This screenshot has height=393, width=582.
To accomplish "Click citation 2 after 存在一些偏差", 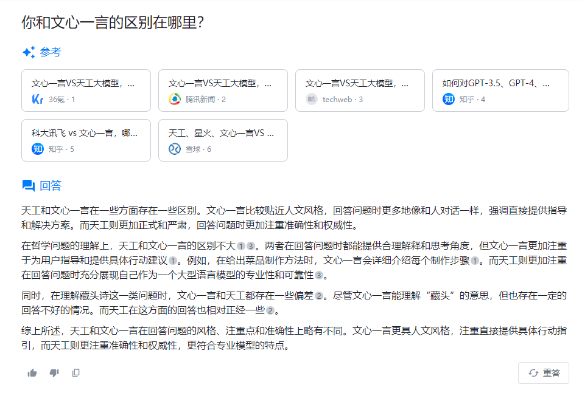I will [x=319, y=296].
